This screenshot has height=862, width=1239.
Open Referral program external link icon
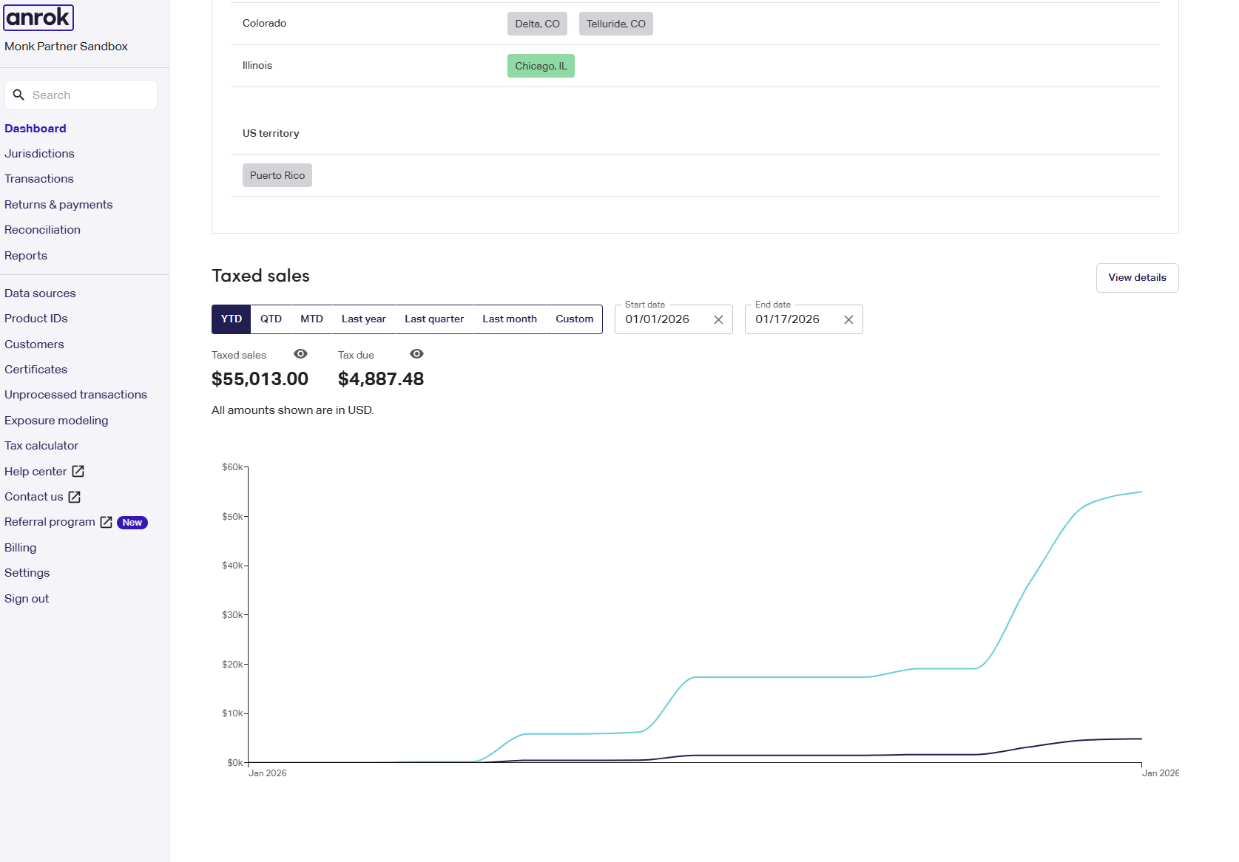tap(107, 523)
